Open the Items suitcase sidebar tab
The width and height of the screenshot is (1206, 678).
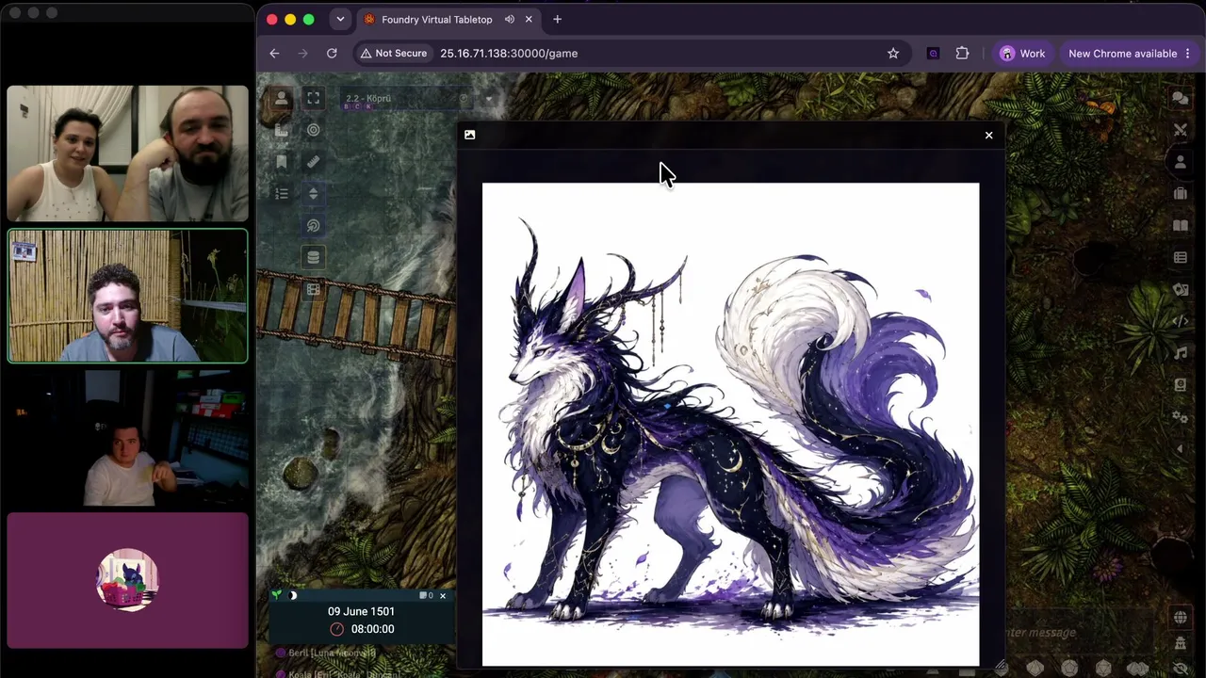pos(1180,194)
